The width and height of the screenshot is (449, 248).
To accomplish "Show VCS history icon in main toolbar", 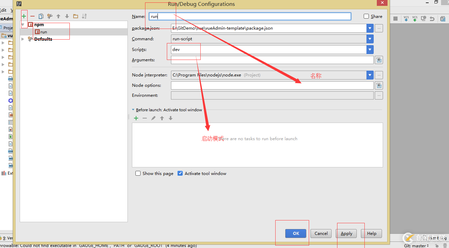I will coord(423,19).
